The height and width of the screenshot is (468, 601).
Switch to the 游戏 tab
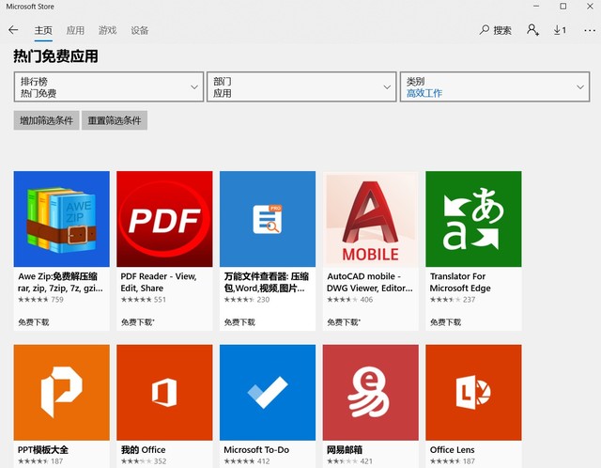pos(107,30)
